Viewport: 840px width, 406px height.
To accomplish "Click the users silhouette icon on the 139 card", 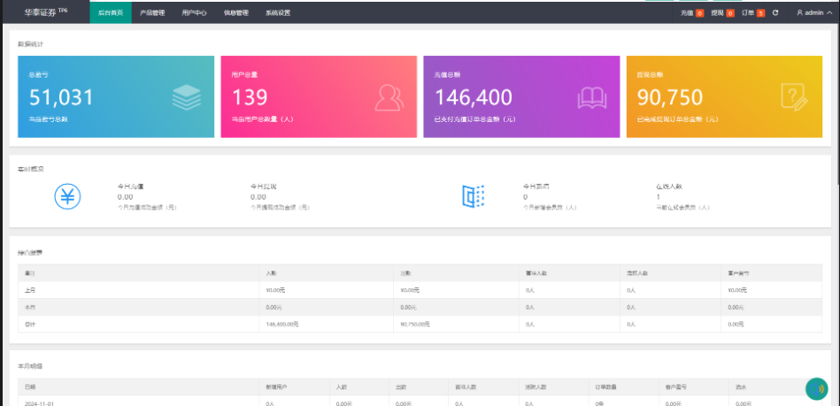I will [x=389, y=97].
